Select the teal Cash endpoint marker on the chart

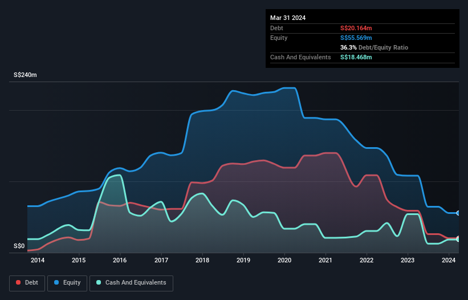click(x=458, y=240)
